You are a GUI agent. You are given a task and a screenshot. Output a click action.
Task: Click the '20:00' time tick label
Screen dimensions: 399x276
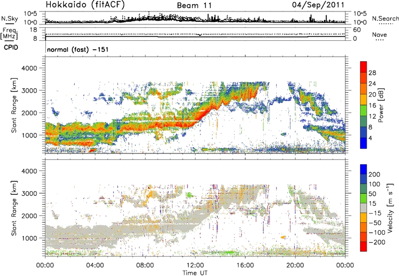(x=295, y=266)
